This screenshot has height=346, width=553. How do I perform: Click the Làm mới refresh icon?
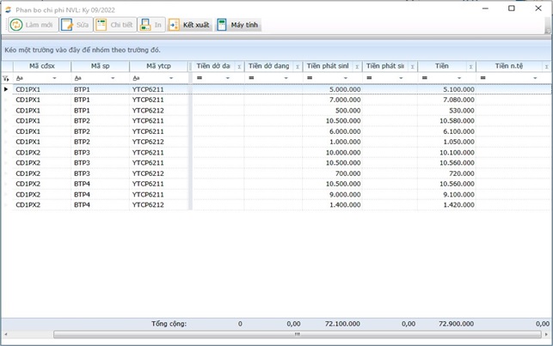(x=16, y=25)
